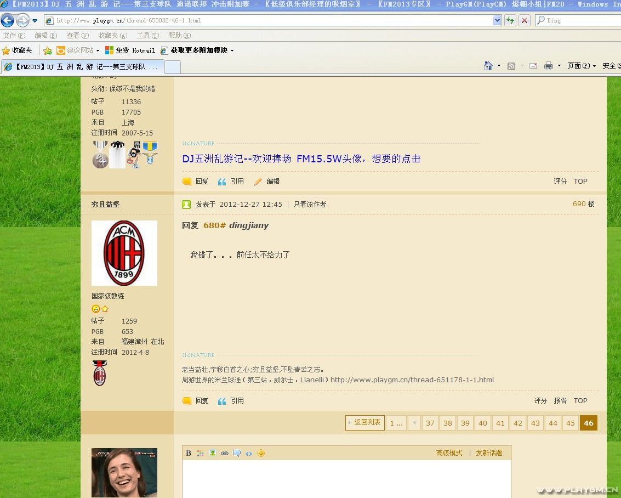Expand the address bar URL dropdown

(x=497, y=20)
